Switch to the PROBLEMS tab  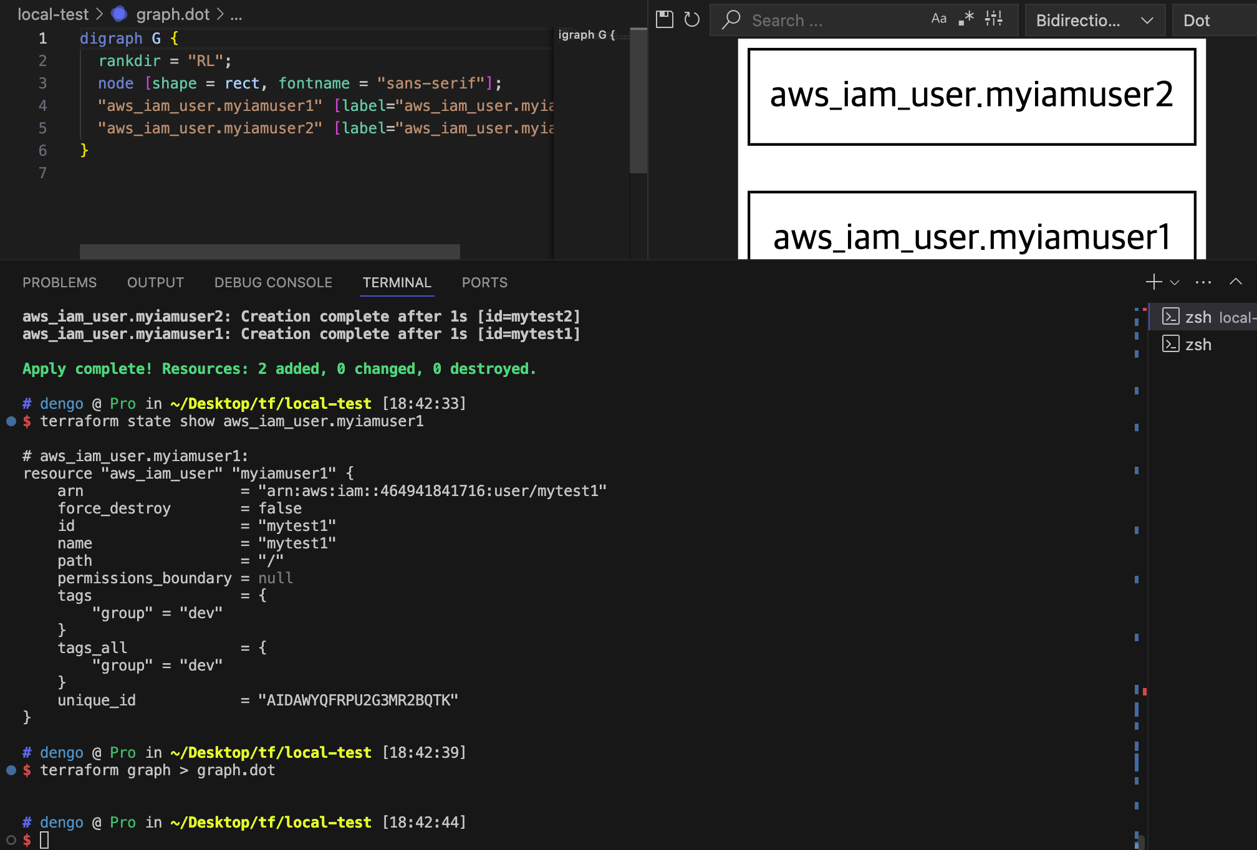[x=60, y=283]
